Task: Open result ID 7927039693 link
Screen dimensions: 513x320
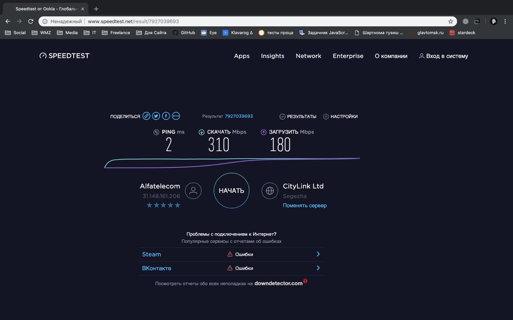Action: [x=239, y=116]
